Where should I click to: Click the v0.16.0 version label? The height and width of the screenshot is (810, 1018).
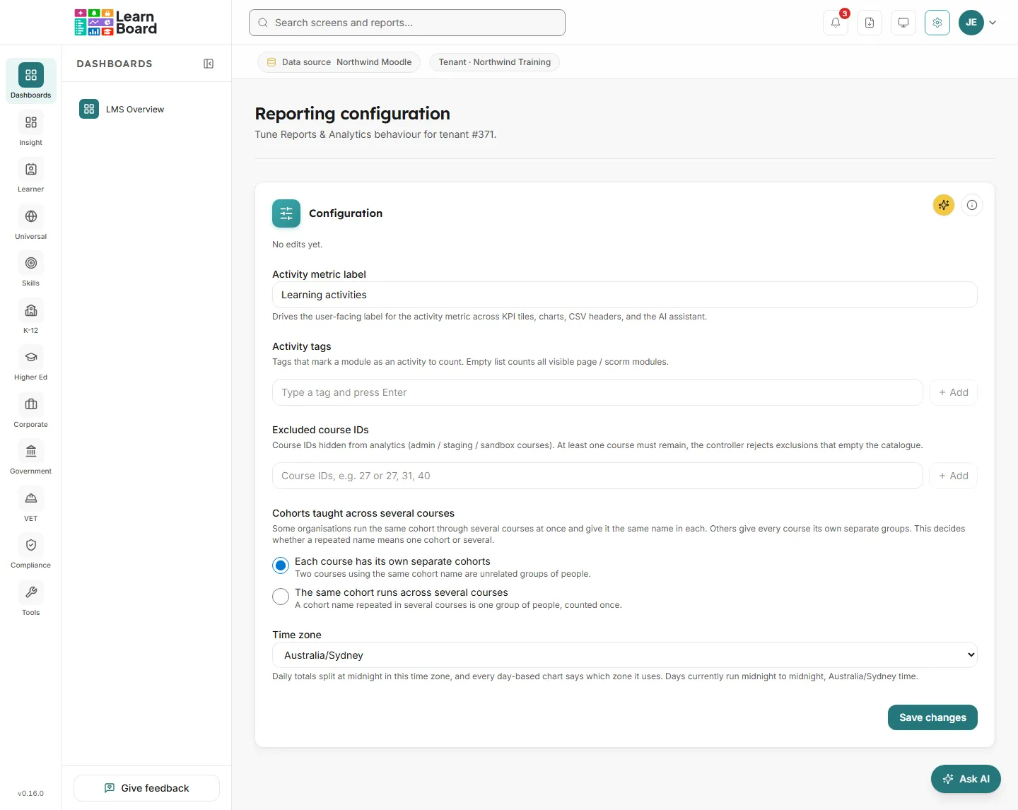[x=31, y=793]
